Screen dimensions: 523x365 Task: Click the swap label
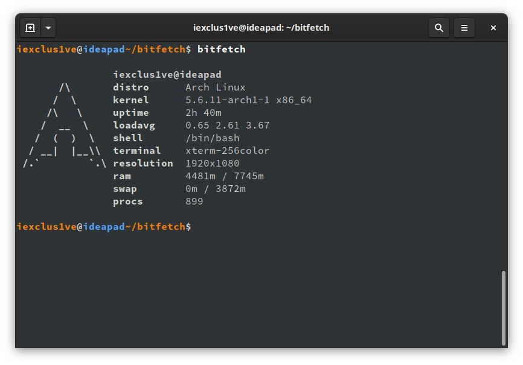(x=125, y=189)
